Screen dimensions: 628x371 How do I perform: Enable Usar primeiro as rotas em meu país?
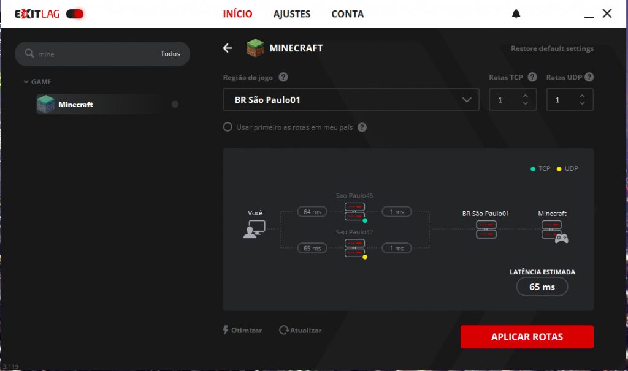[x=228, y=127]
